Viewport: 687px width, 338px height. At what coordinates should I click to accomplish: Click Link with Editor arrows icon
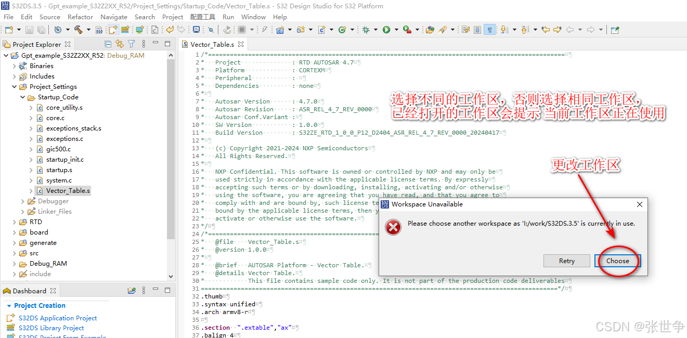pos(120,44)
